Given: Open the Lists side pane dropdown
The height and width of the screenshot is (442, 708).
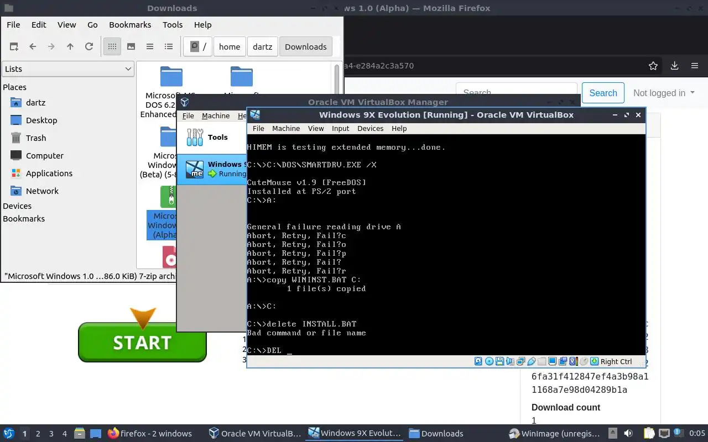Looking at the screenshot, I should pyautogui.click(x=68, y=69).
